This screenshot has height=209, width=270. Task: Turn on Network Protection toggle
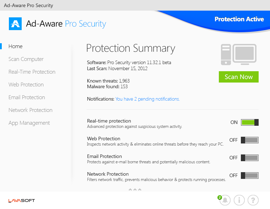(x=249, y=175)
